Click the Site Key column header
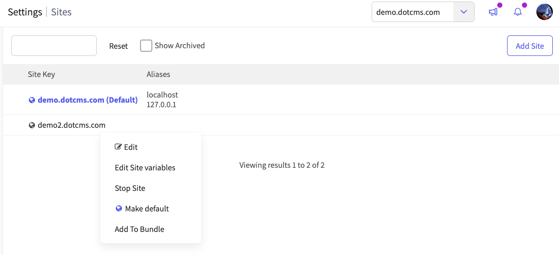559x255 pixels. 41,74
